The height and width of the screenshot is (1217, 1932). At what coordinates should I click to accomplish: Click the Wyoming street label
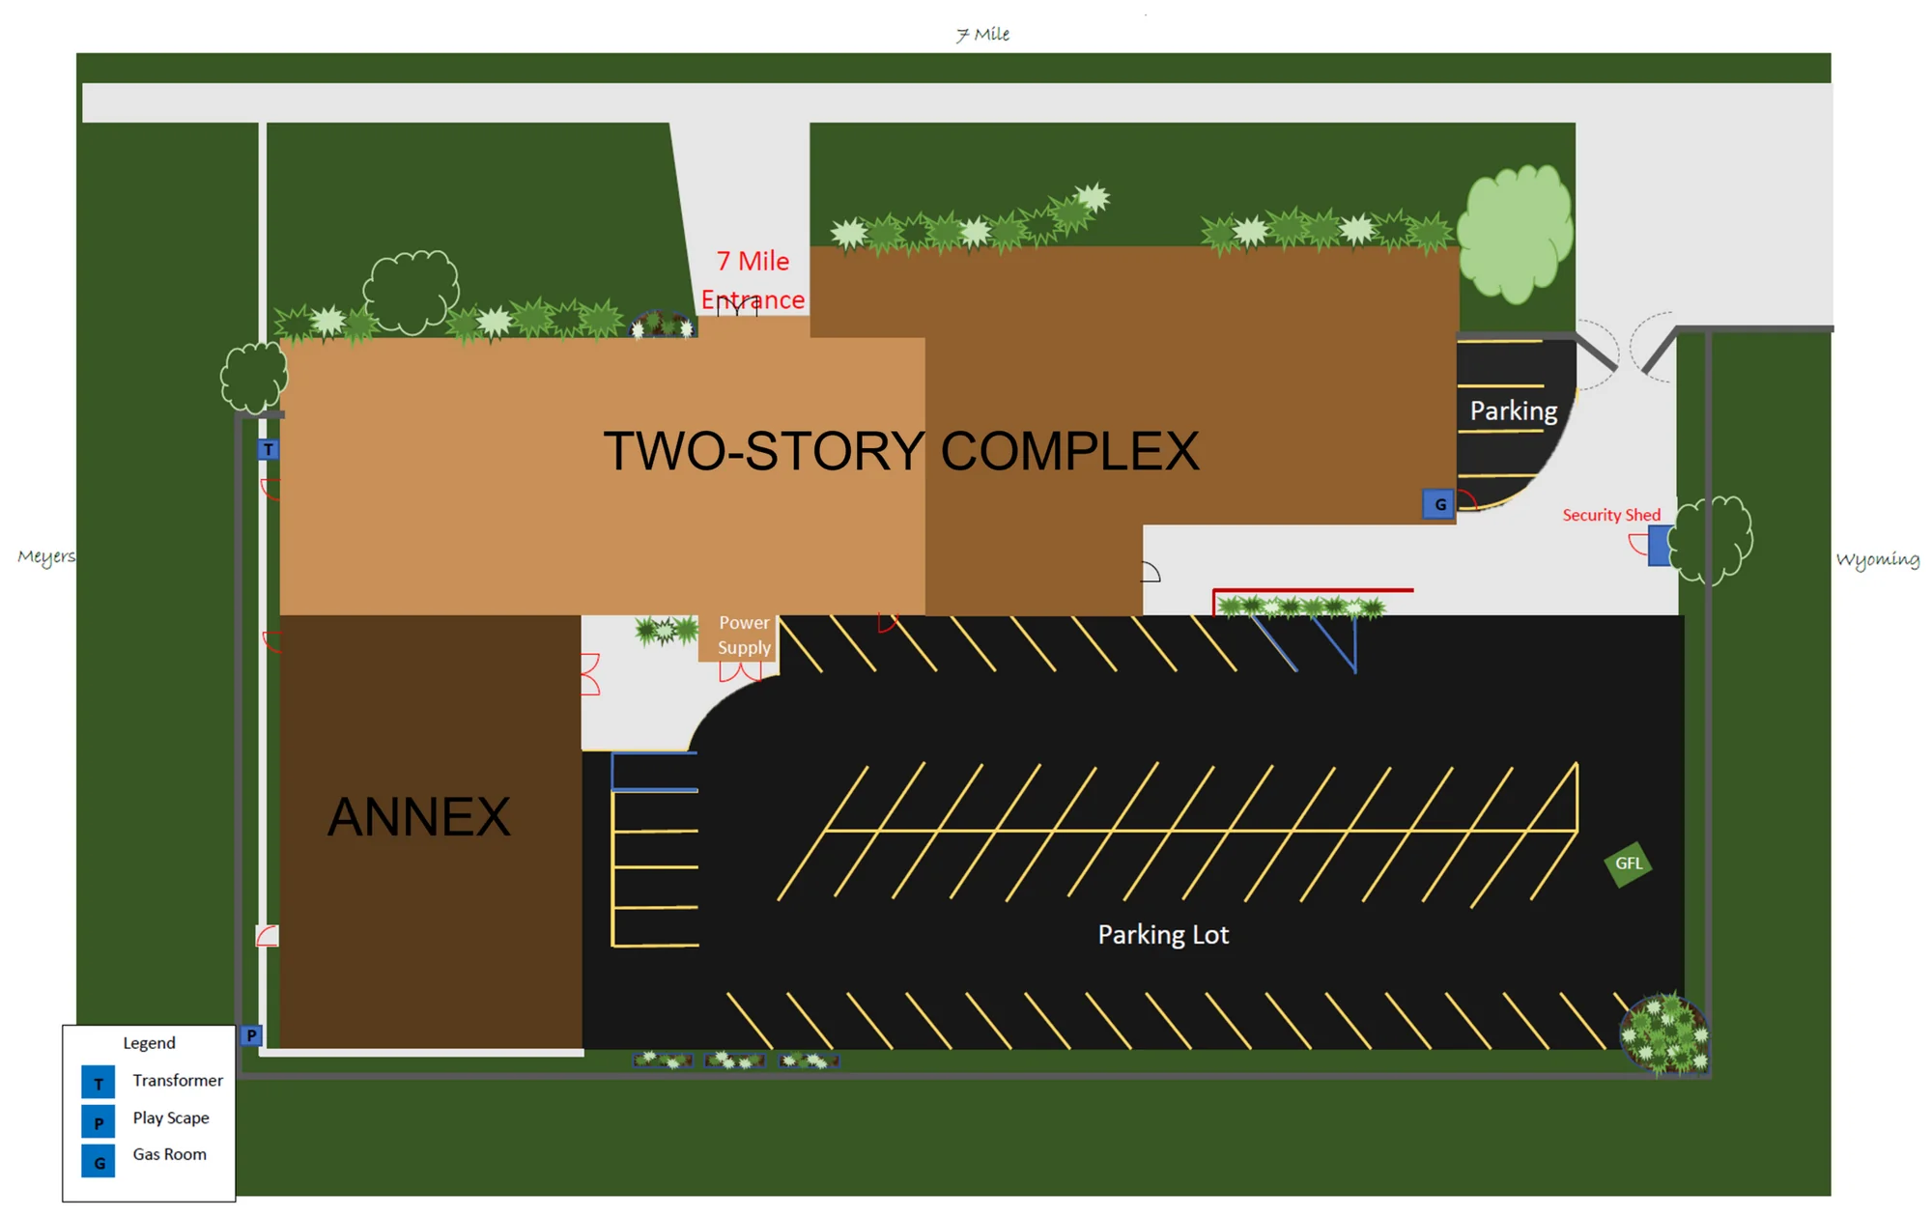[1877, 560]
